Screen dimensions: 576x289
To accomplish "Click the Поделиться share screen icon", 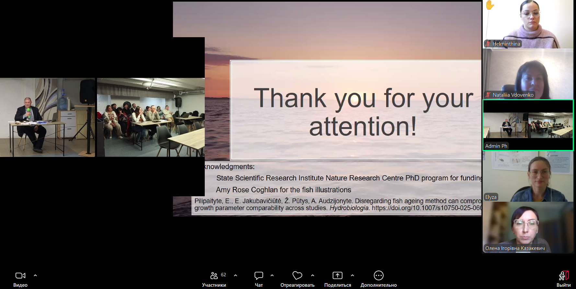I will [338, 275].
